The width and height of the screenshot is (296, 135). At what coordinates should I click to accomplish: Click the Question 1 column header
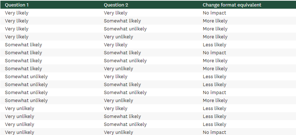(x=17, y=5)
